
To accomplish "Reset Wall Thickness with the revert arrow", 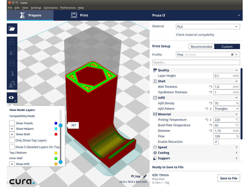I will (211, 87).
